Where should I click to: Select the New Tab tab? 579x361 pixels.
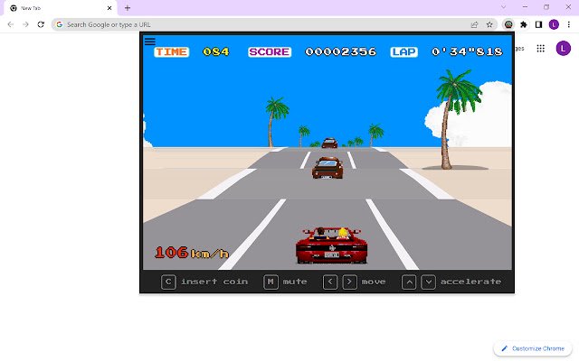click(x=61, y=8)
